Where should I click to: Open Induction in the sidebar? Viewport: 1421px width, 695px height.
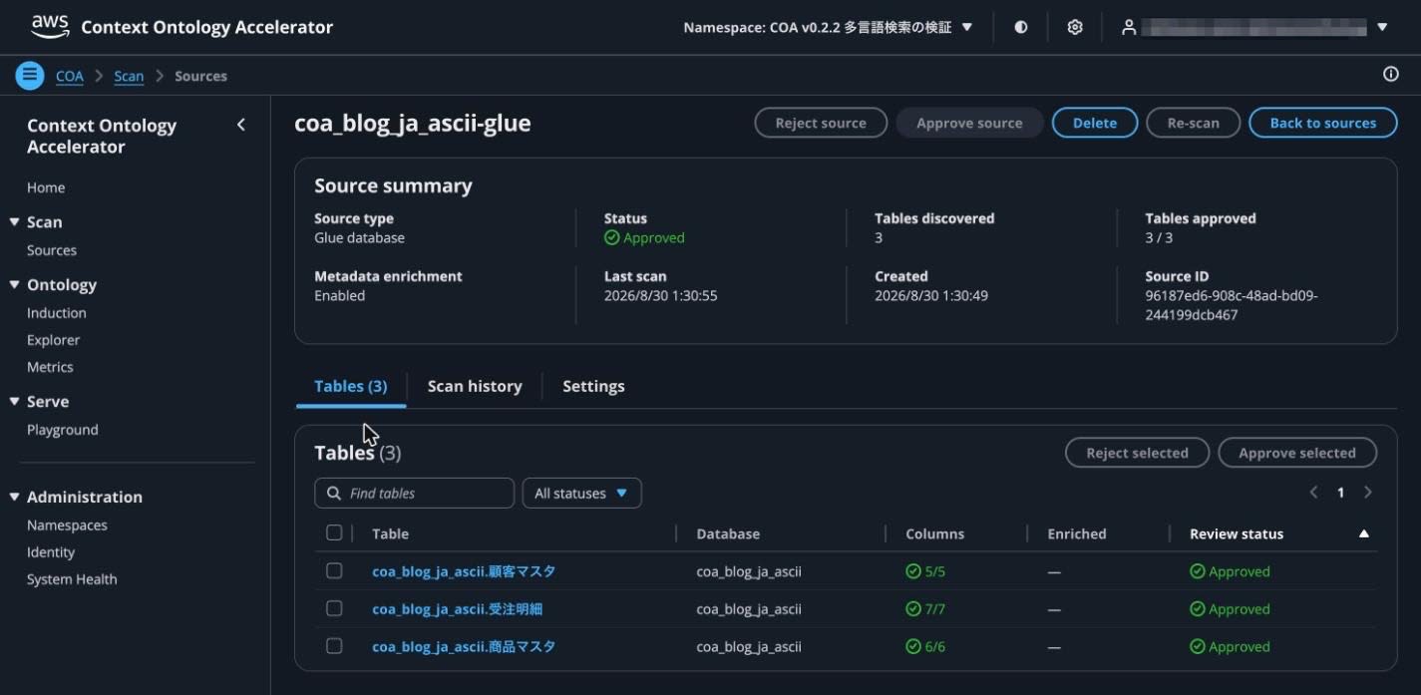tap(57, 313)
